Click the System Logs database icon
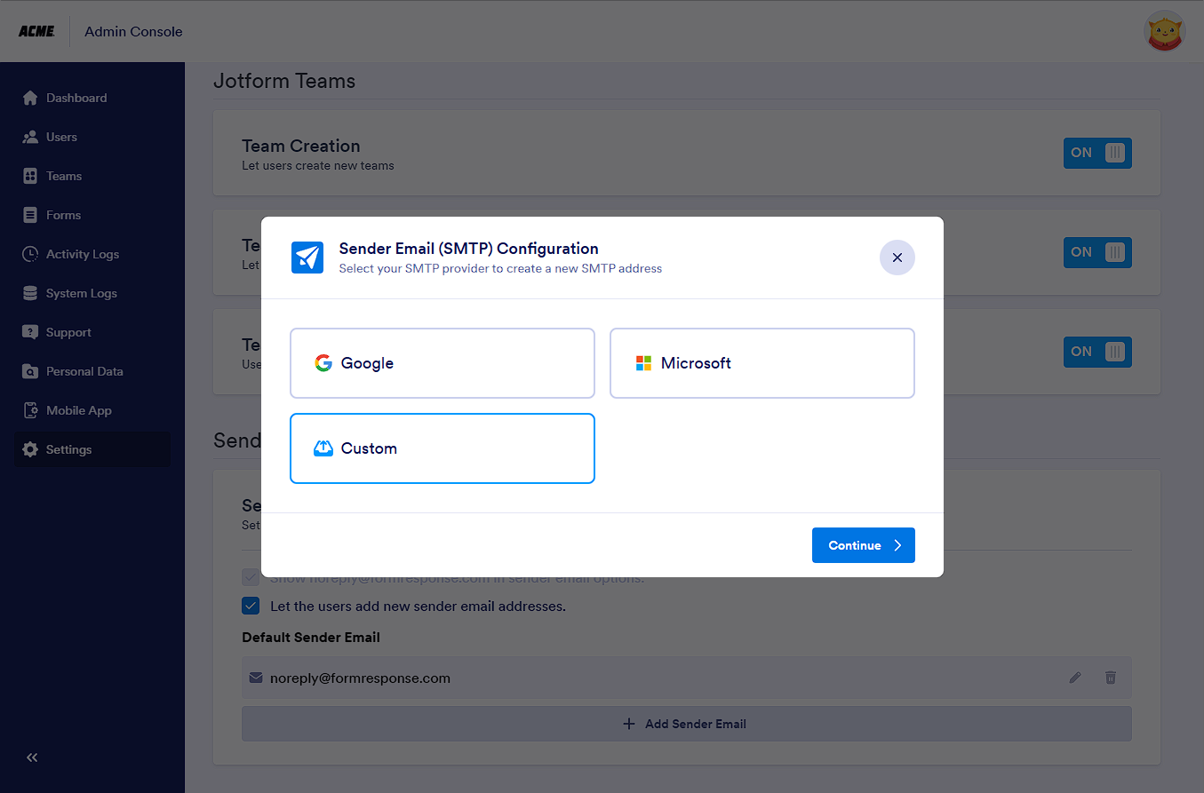The width and height of the screenshot is (1204, 793). click(30, 293)
